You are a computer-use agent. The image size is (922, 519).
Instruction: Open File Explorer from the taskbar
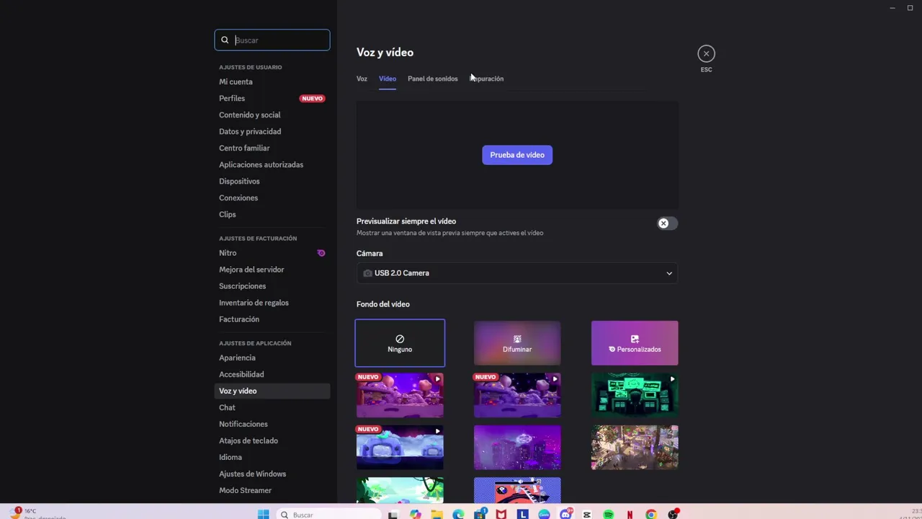437,514
